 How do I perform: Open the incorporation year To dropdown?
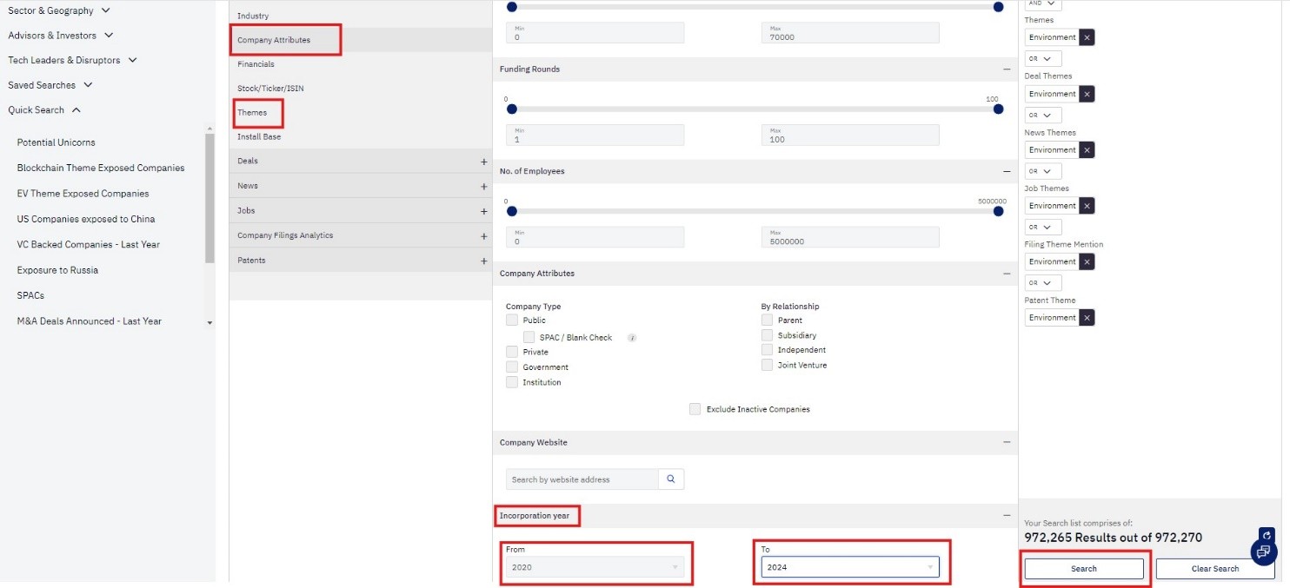point(850,567)
